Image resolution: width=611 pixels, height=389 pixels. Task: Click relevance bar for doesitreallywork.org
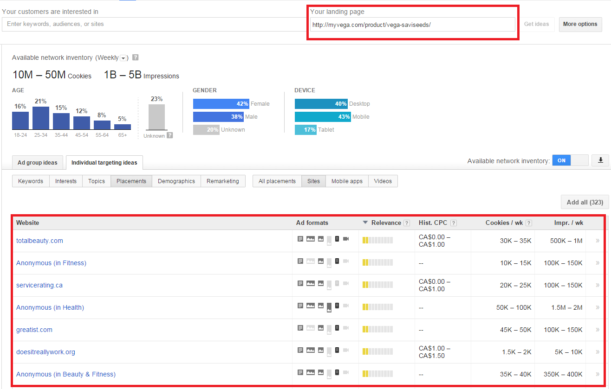[x=377, y=351]
